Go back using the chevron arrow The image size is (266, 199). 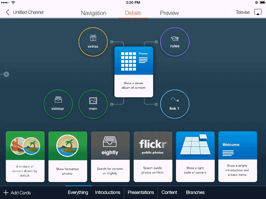(x=8, y=12)
